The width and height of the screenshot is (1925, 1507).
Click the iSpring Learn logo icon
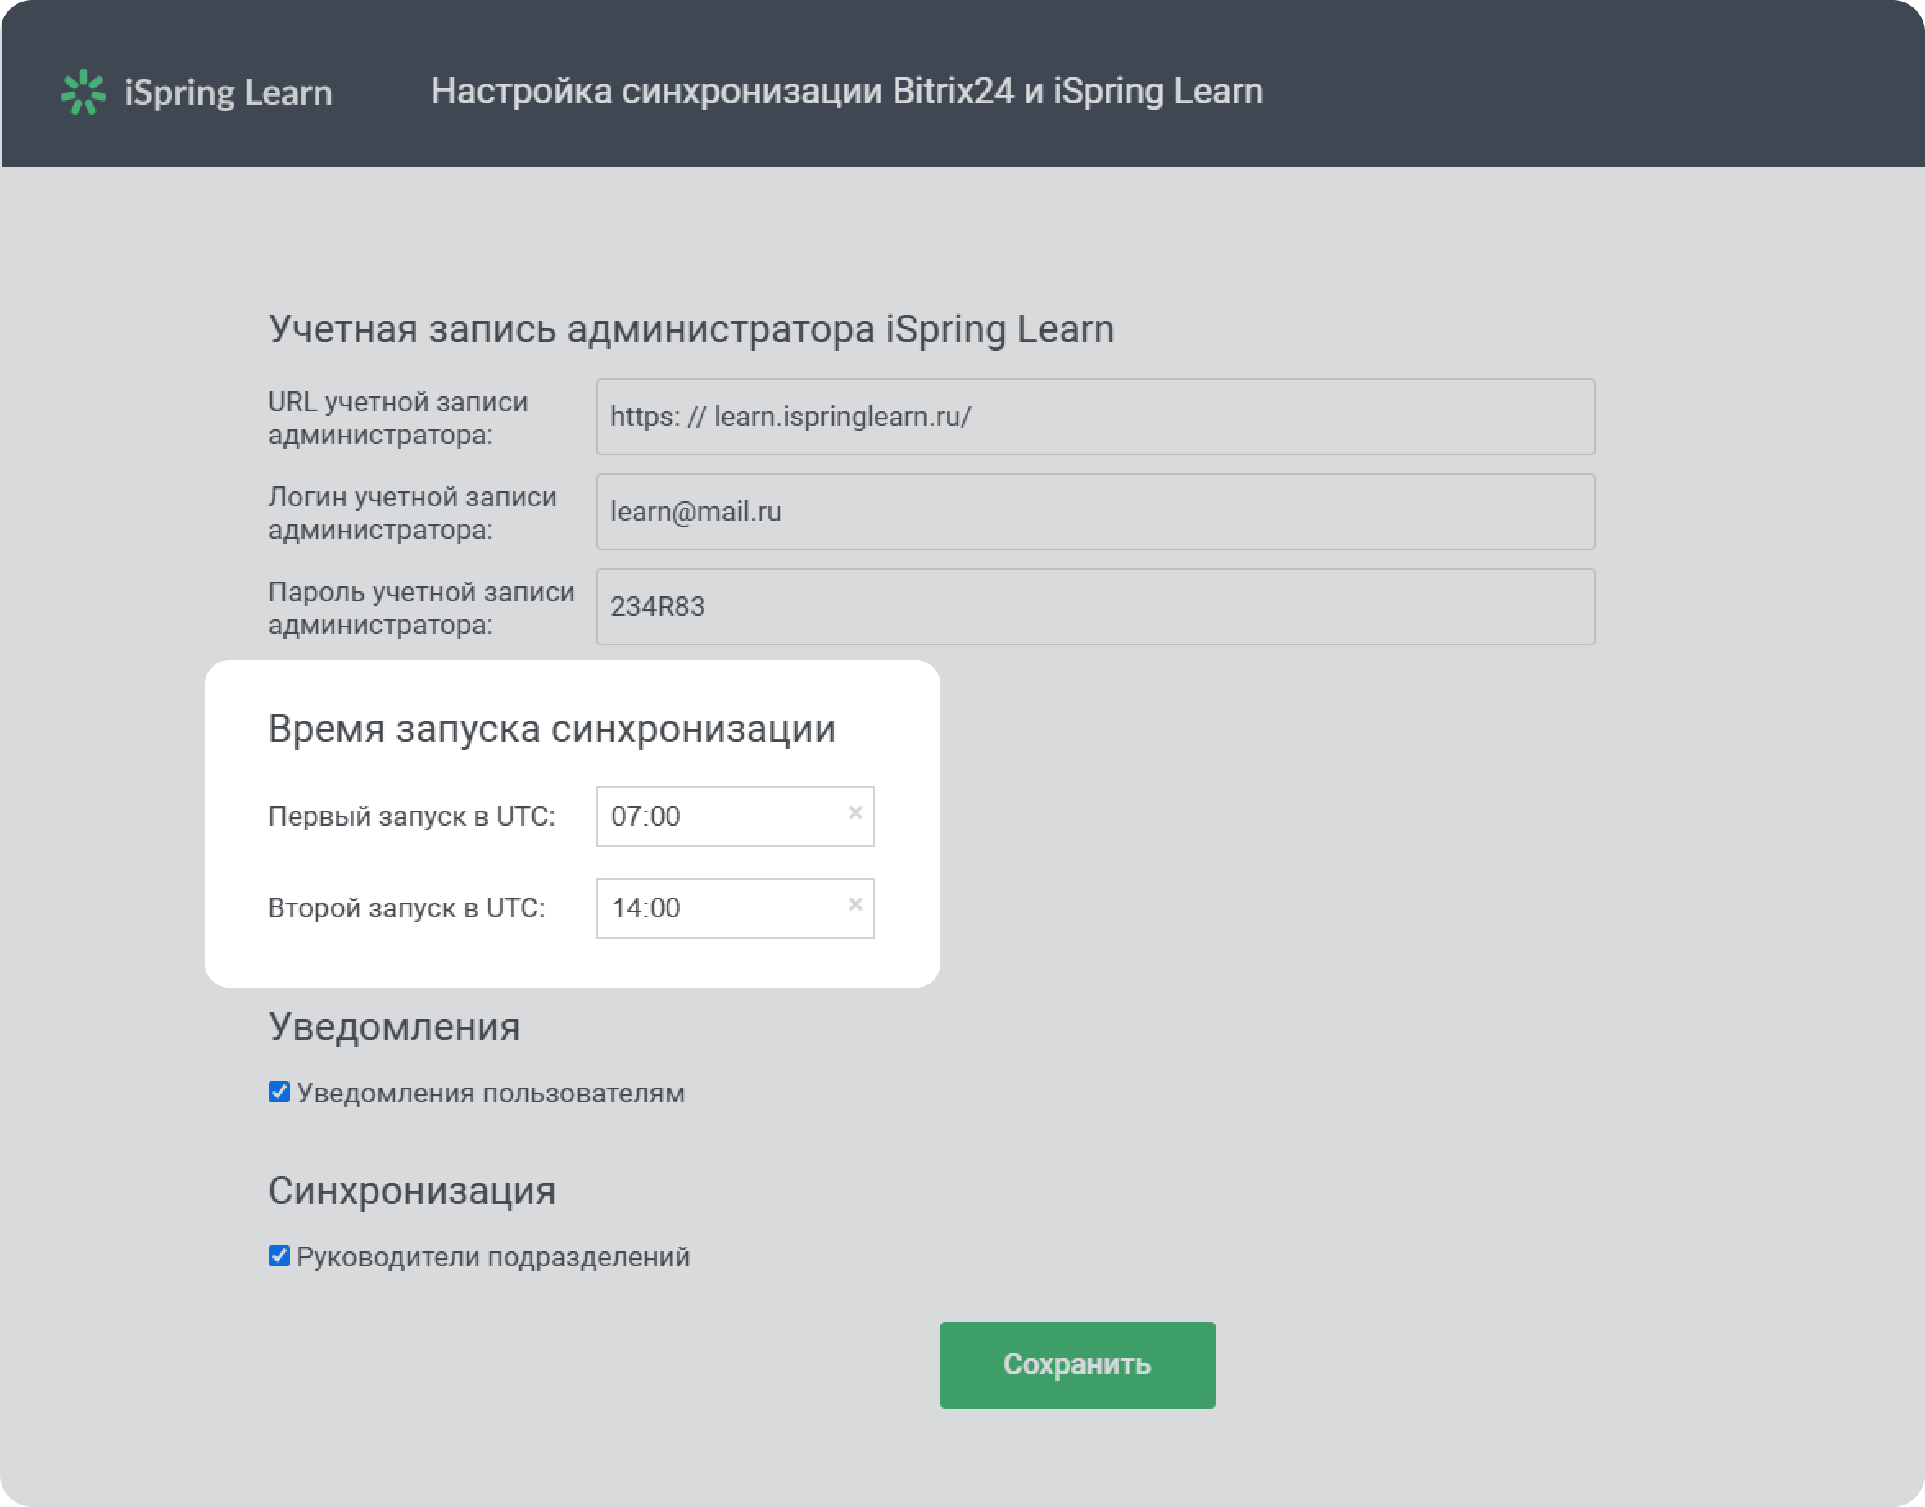point(84,92)
